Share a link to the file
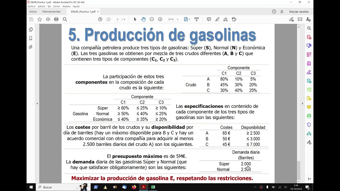The image size is (340, 191). pyautogui.click(x=291, y=19)
